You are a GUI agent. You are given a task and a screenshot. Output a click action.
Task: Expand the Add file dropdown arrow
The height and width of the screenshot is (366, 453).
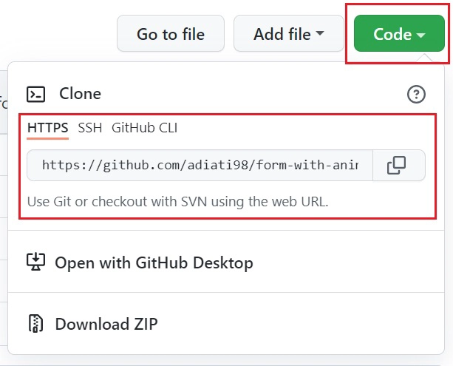pyautogui.click(x=320, y=34)
